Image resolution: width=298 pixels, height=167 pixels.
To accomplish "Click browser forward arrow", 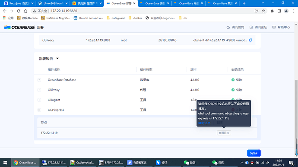I will pyautogui.click(x=12, y=11).
